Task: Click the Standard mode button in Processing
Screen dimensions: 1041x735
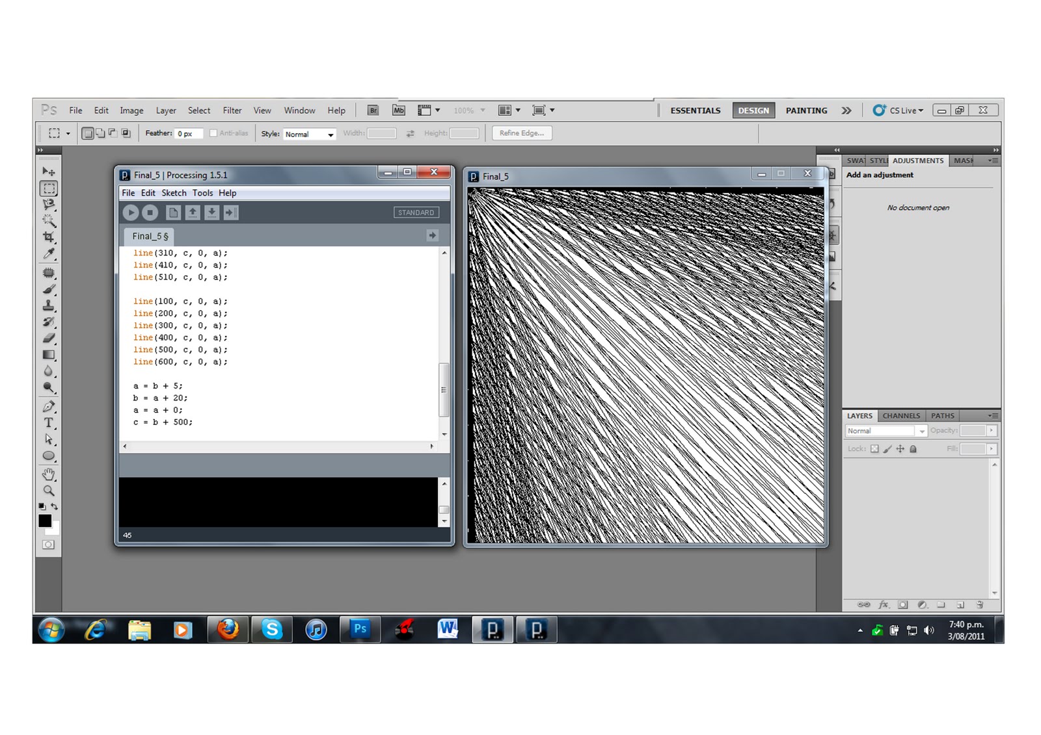Action: tap(416, 213)
